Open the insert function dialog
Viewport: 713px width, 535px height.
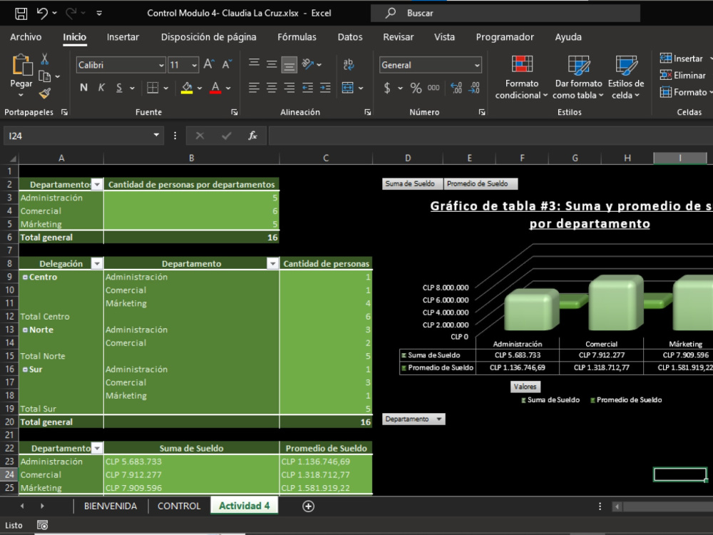coord(252,136)
